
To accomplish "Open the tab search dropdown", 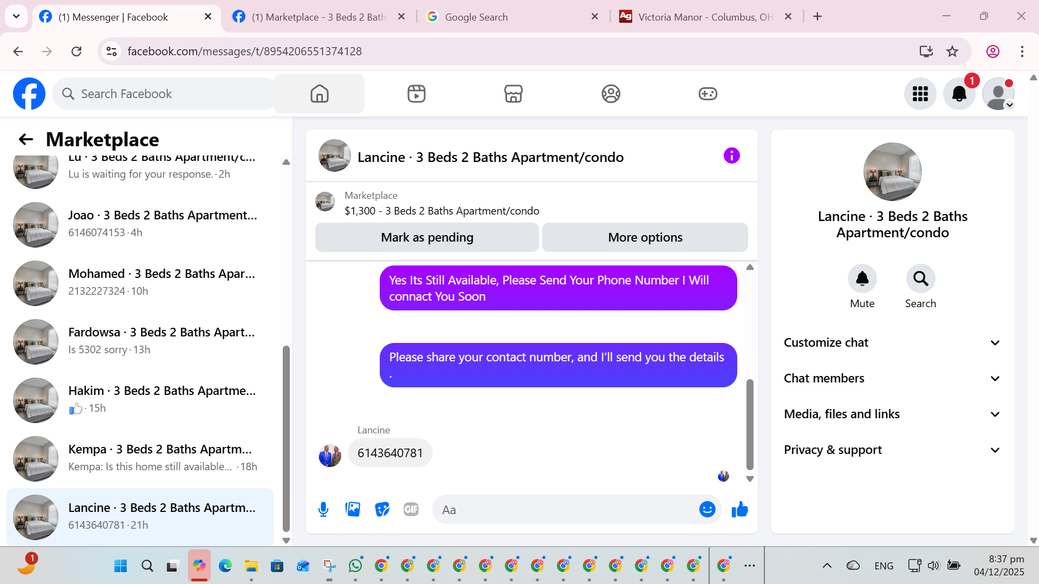I will click(16, 16).
